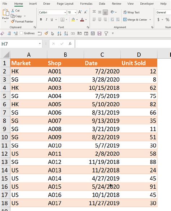Select the column C header
This screenshot has height=211, width=171.
pos(102,55)
